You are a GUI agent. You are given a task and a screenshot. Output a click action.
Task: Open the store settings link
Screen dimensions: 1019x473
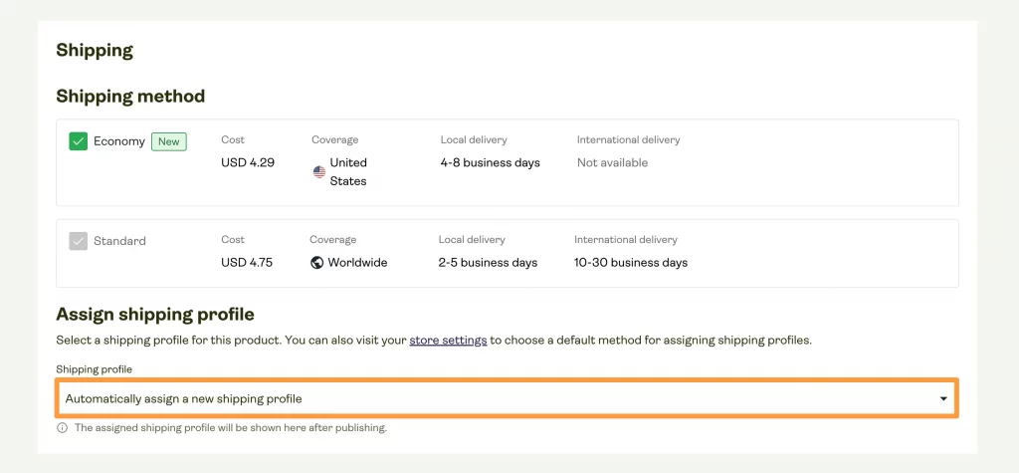448,341
